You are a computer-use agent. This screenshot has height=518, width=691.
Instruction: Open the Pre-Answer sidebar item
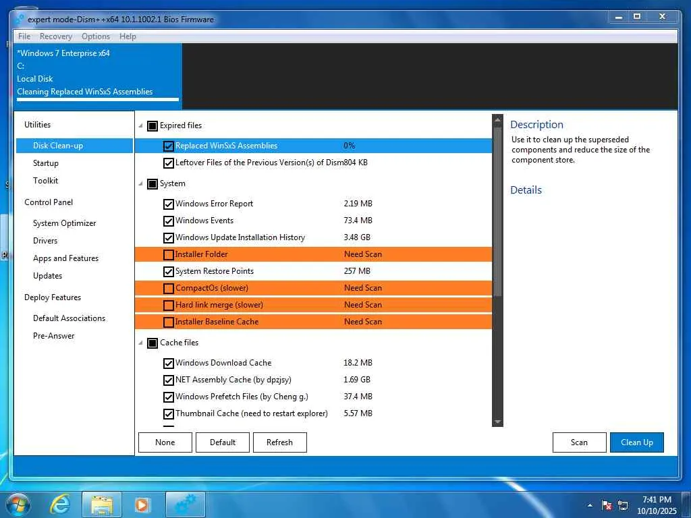[x=54, y=336]
